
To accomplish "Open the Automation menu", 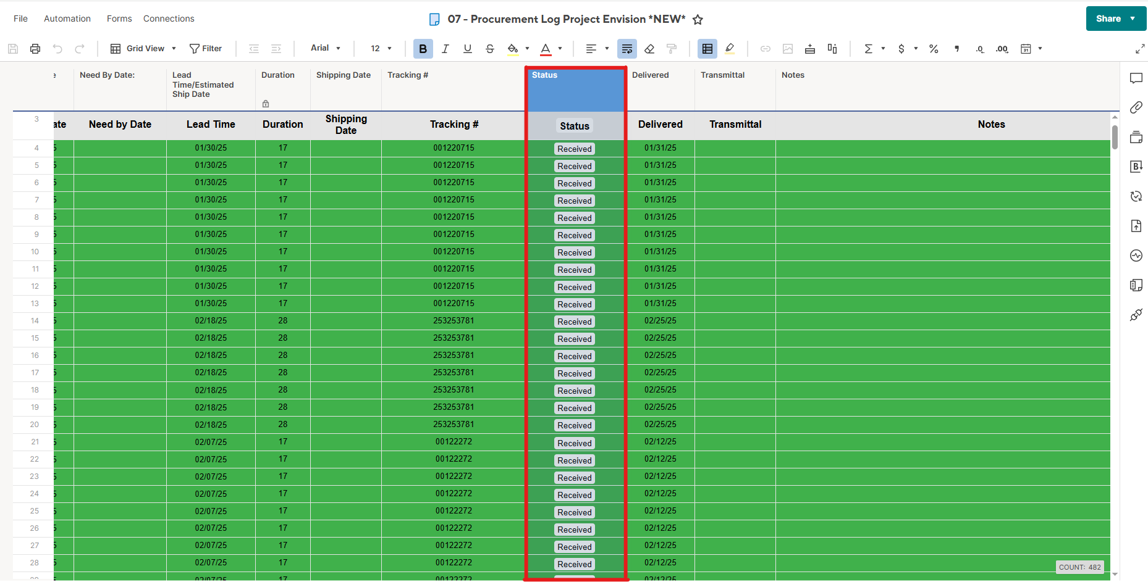I will [67, 19].
